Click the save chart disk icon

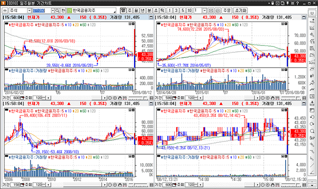coord(211,11)
